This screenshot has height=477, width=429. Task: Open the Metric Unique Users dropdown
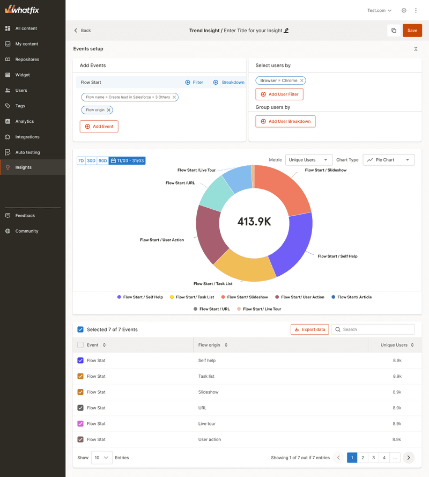(308, 160)
